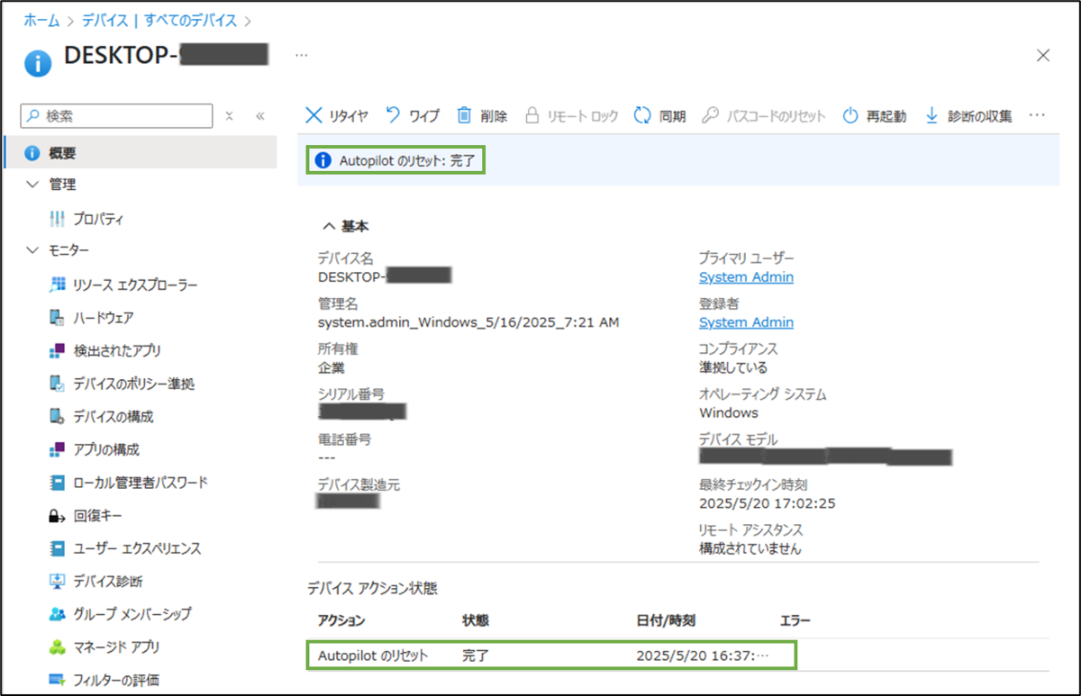The image size is (1081, 696).
Task: Click the Retire (リタイヤ) X icon
Action: (x=313, y=115)
